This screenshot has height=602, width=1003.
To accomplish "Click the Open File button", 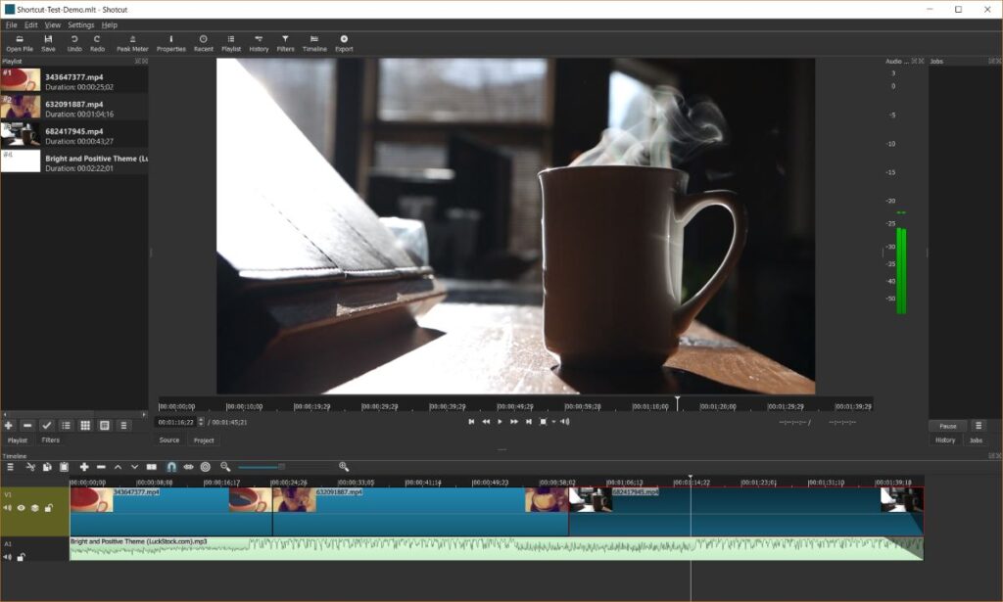I will click(19, 40).
